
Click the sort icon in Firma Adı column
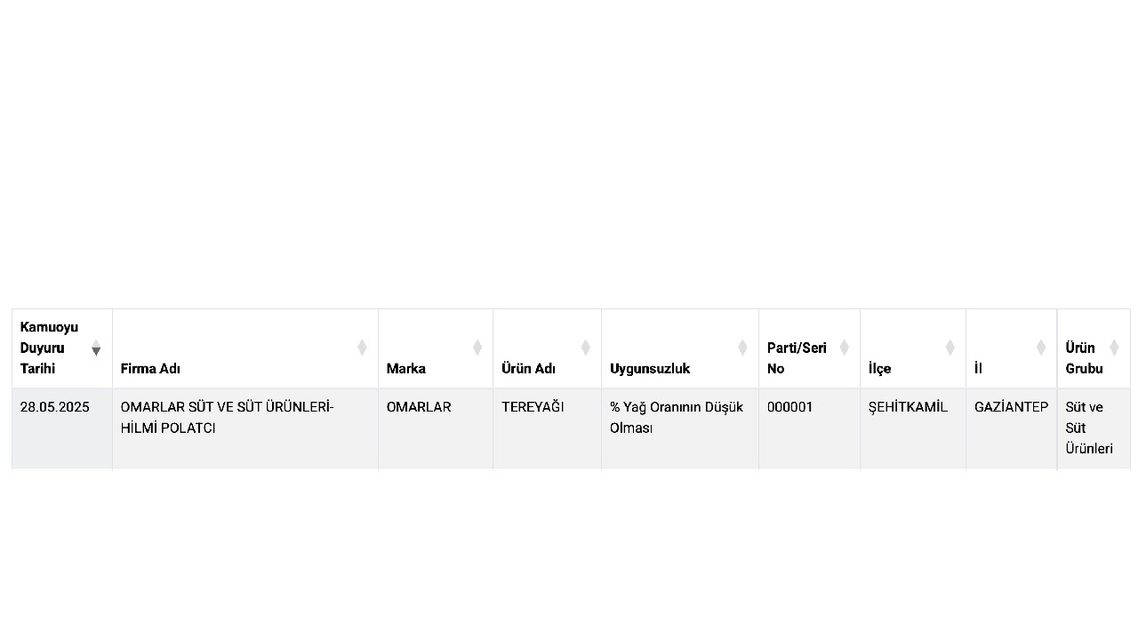coord(362,348)
